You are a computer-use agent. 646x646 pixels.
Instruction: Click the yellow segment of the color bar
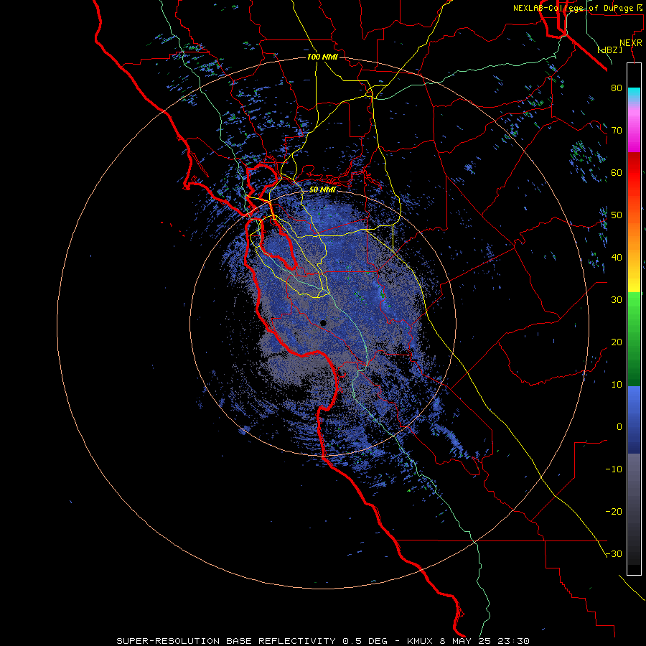634,278
